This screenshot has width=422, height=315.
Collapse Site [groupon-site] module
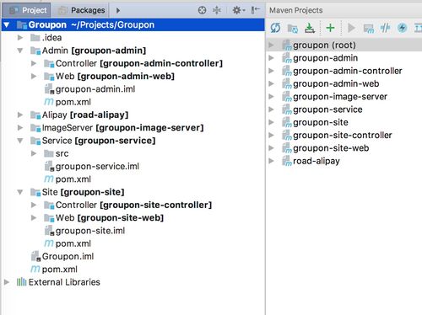(20, 192)
